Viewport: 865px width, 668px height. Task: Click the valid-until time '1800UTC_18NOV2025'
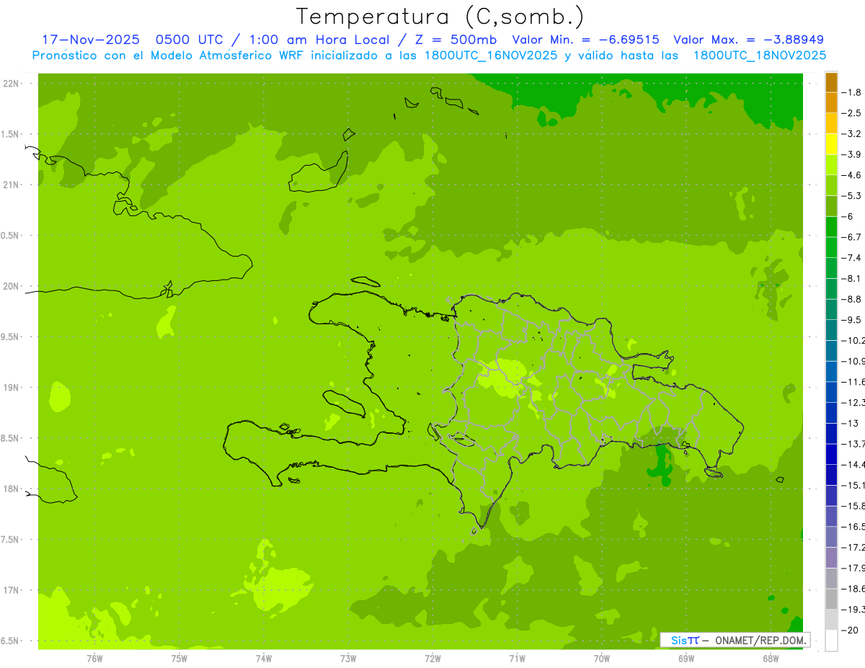tap(760, 55)
